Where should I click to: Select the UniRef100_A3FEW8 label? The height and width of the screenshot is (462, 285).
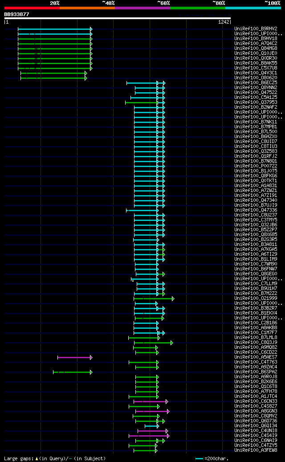(x=256, y=450)
